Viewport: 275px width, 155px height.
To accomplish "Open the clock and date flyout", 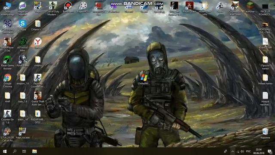I will pyautogui.click(x=259, y=151).
